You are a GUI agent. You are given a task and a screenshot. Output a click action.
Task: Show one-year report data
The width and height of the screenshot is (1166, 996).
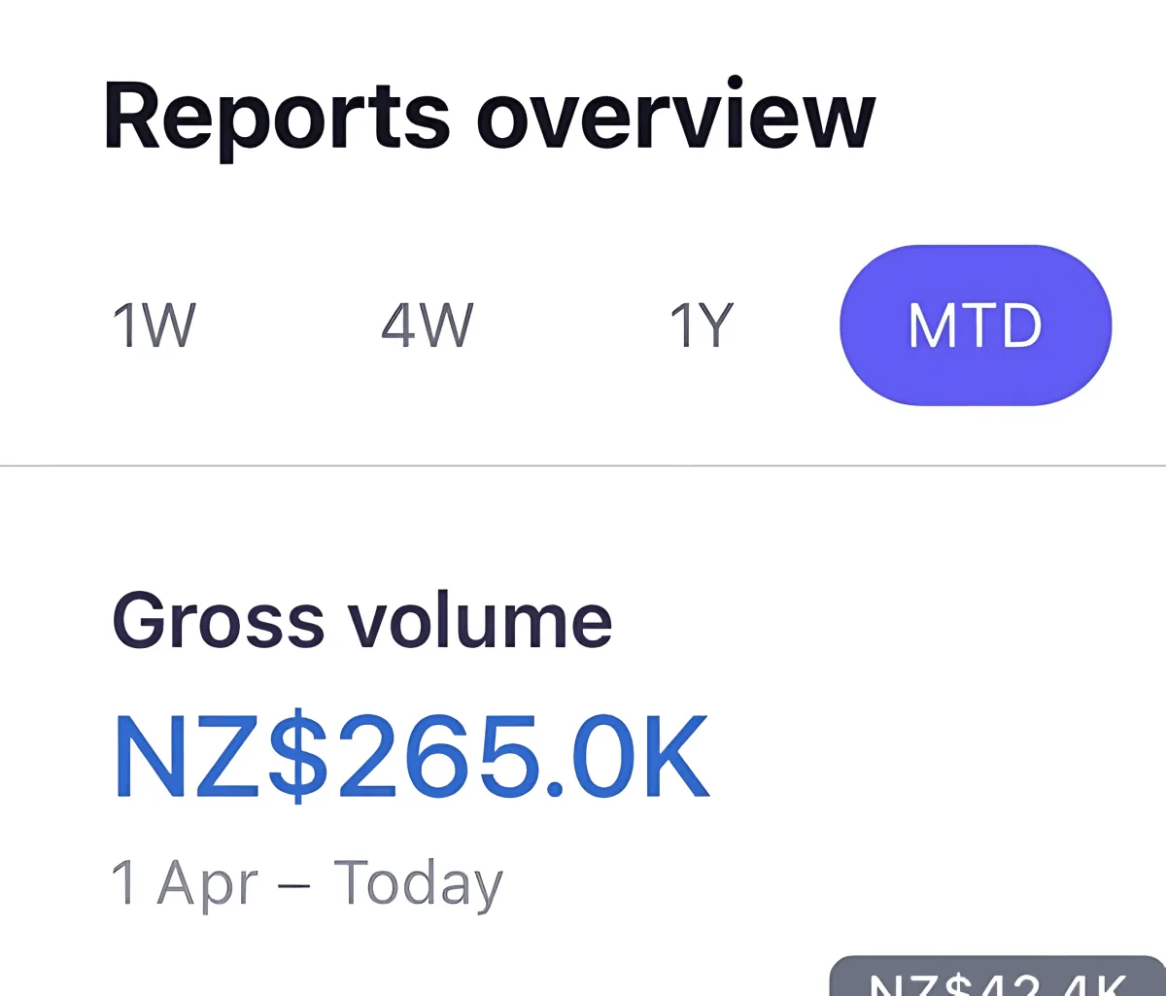point(702,326)
